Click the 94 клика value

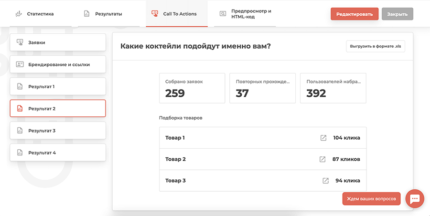[348, 181]
